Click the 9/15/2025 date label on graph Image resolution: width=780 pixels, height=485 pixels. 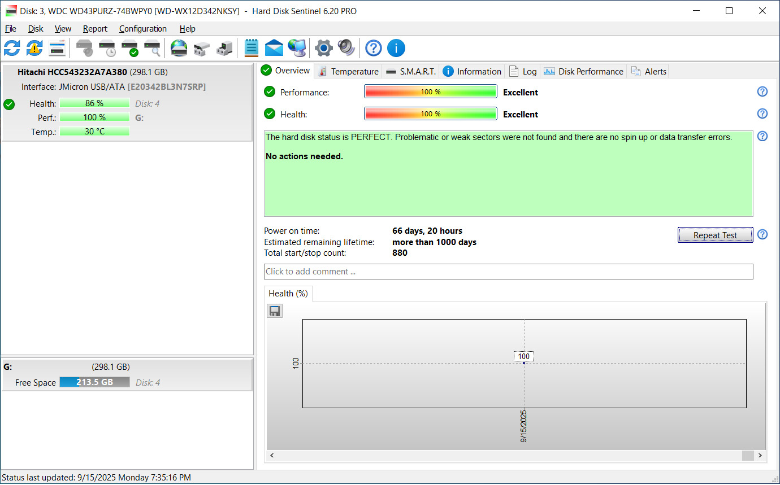click(x=524, y=426)
